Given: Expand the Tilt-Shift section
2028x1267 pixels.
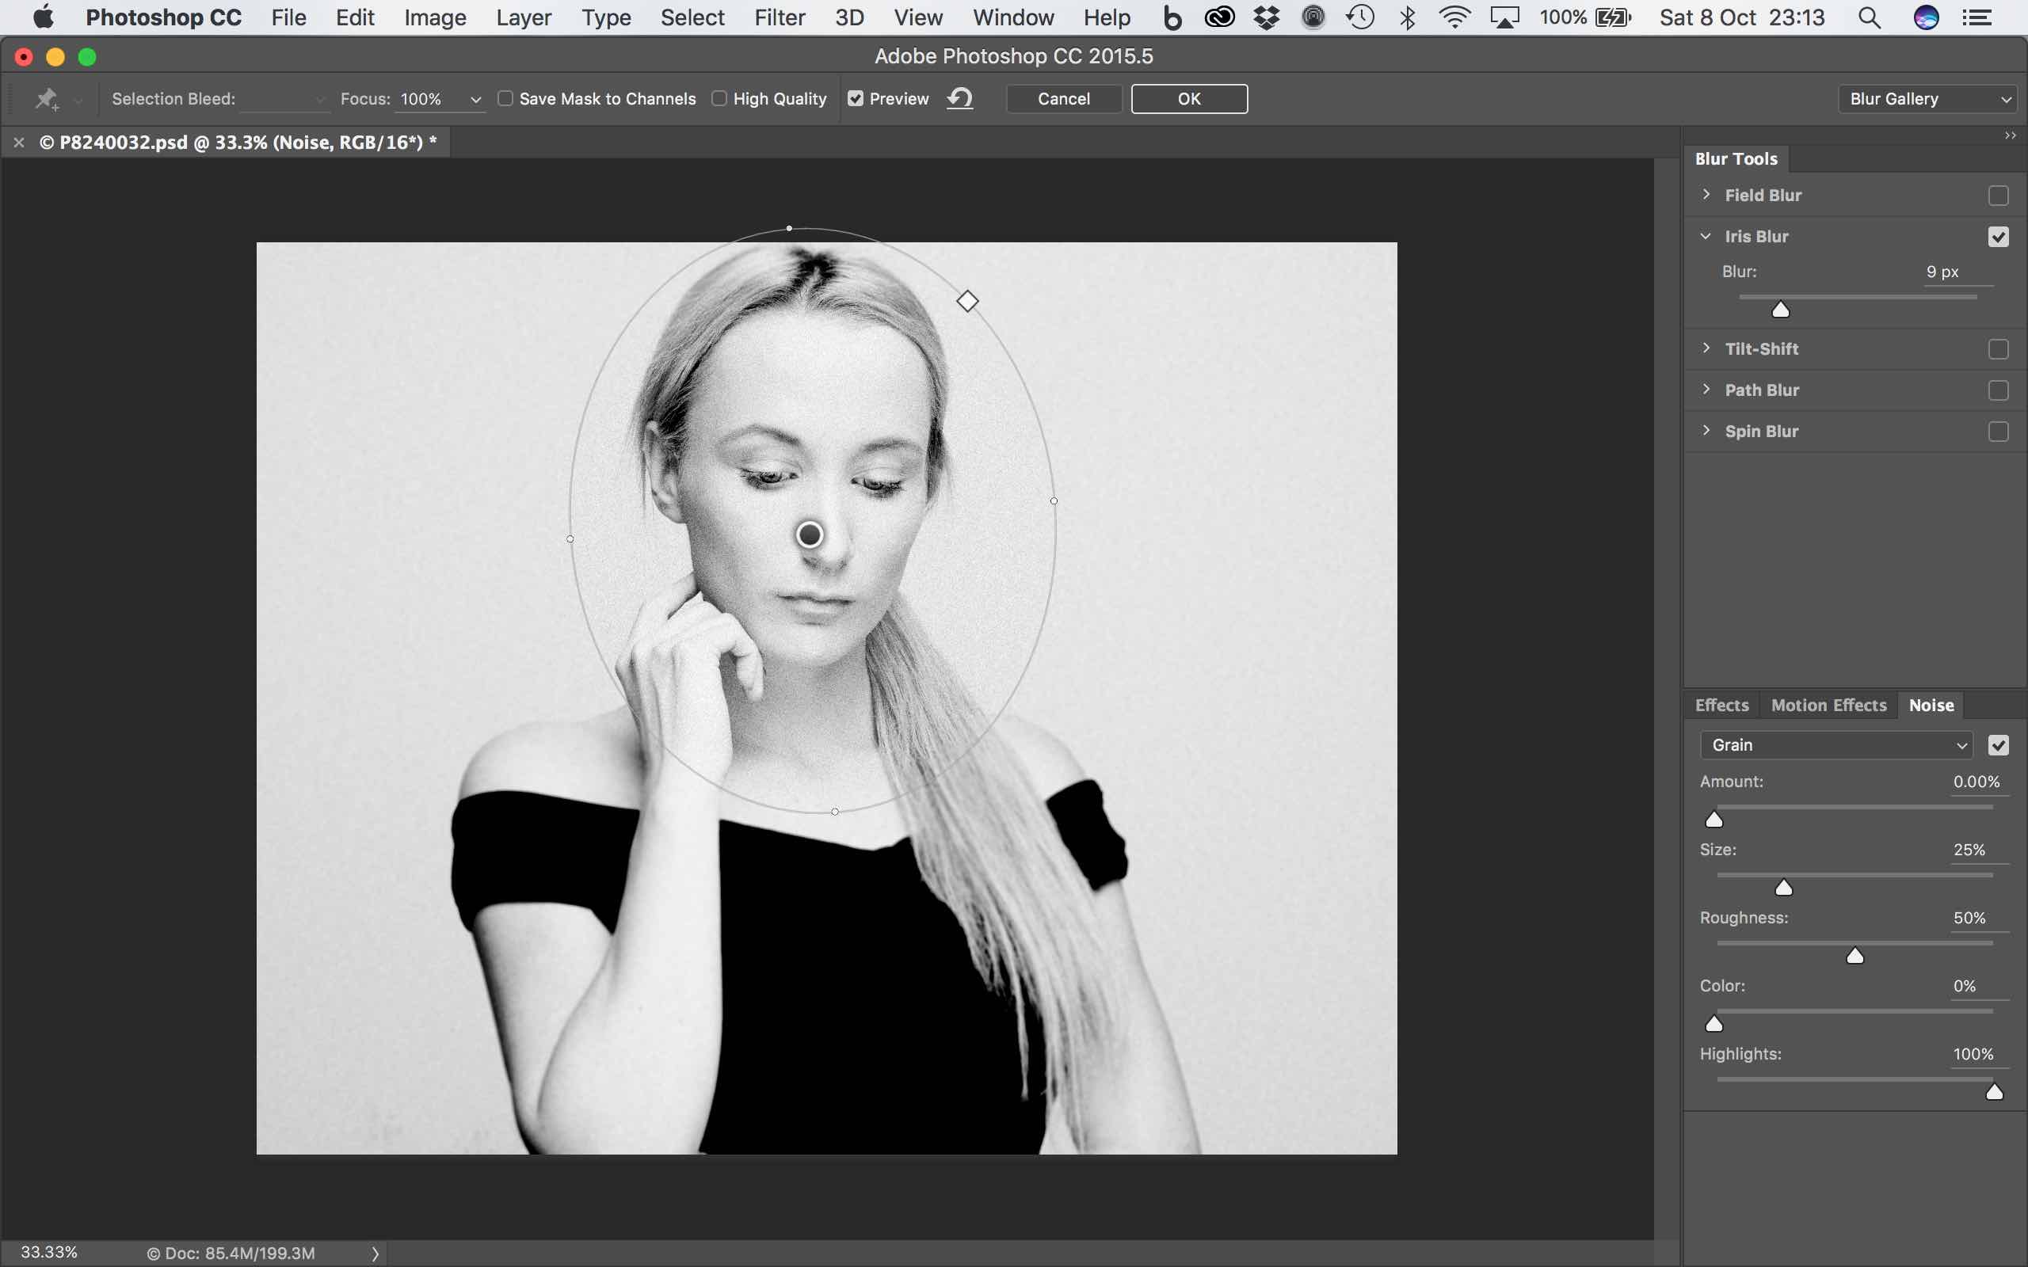Looking at the screenshot, I should click(x=1706, y=348).
